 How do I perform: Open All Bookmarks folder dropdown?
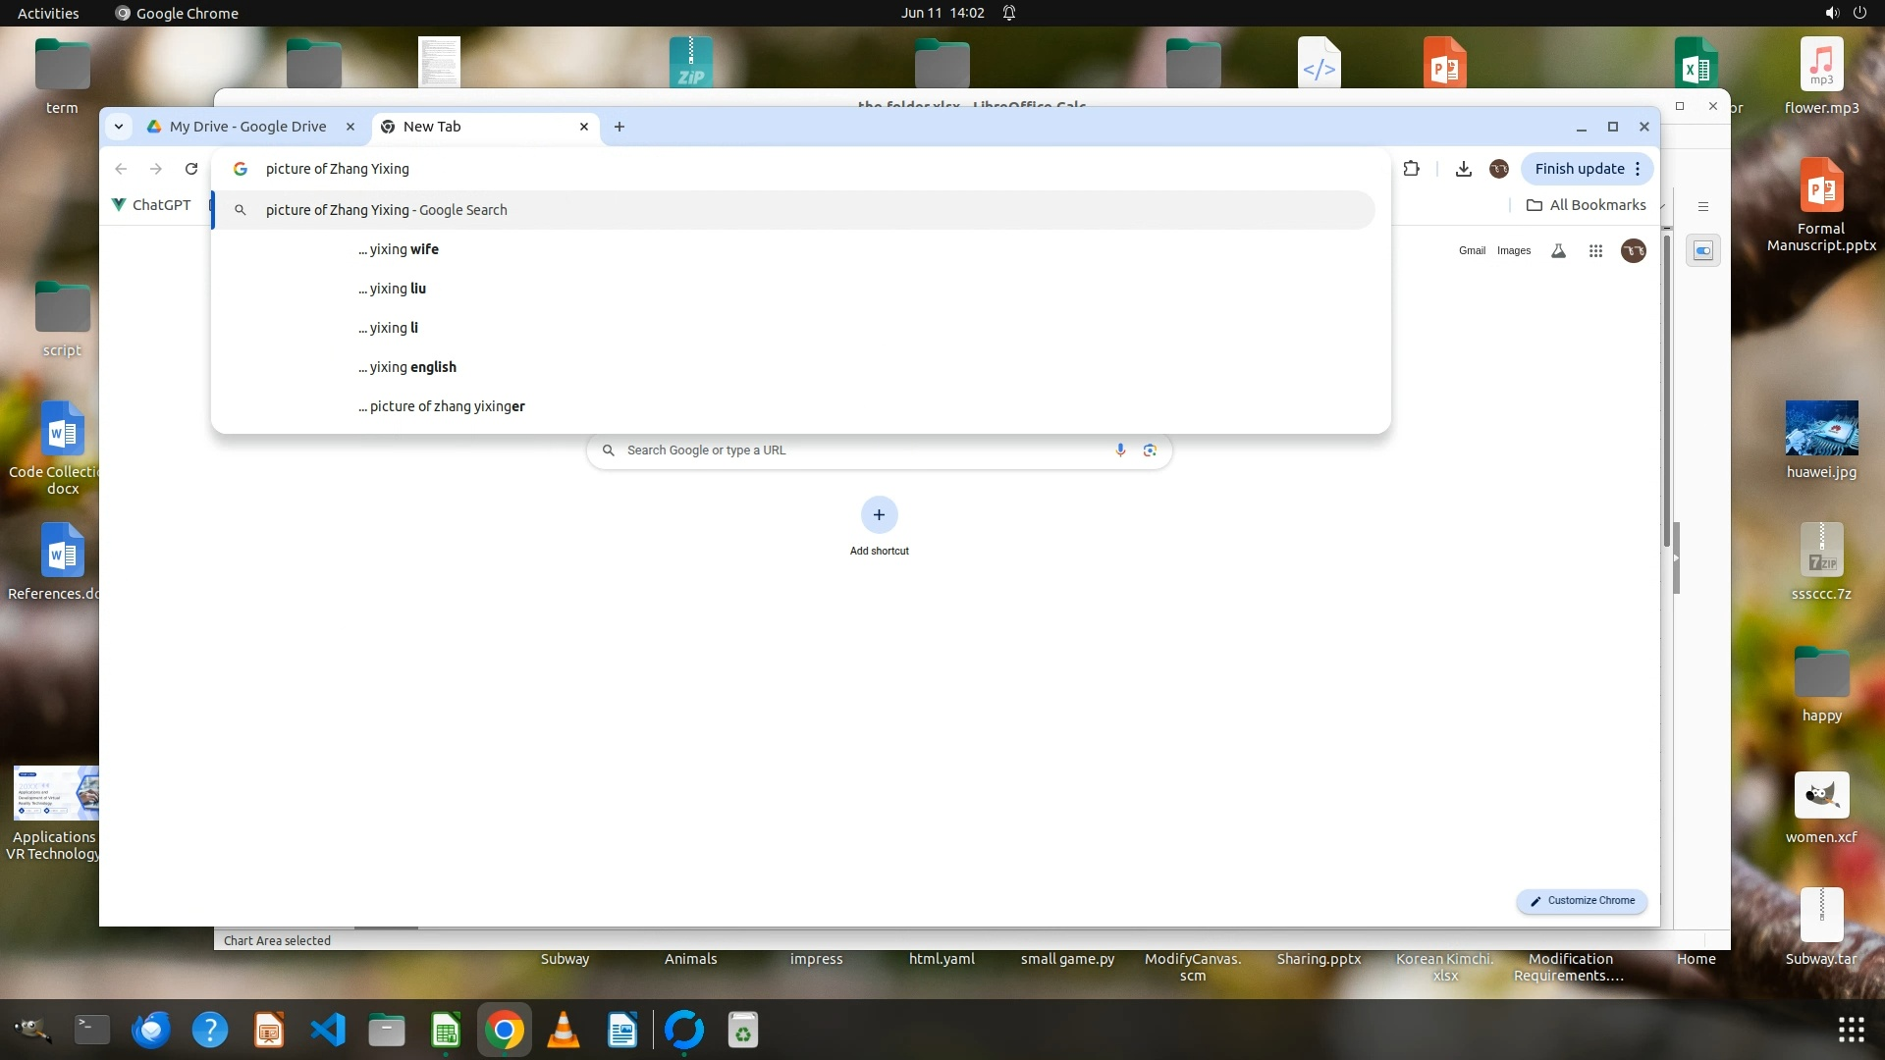point(1587,205)
